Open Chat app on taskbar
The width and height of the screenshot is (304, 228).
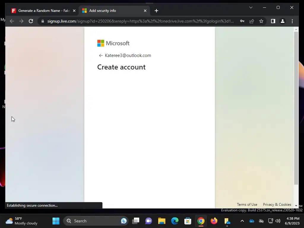[x=149, y=221]
